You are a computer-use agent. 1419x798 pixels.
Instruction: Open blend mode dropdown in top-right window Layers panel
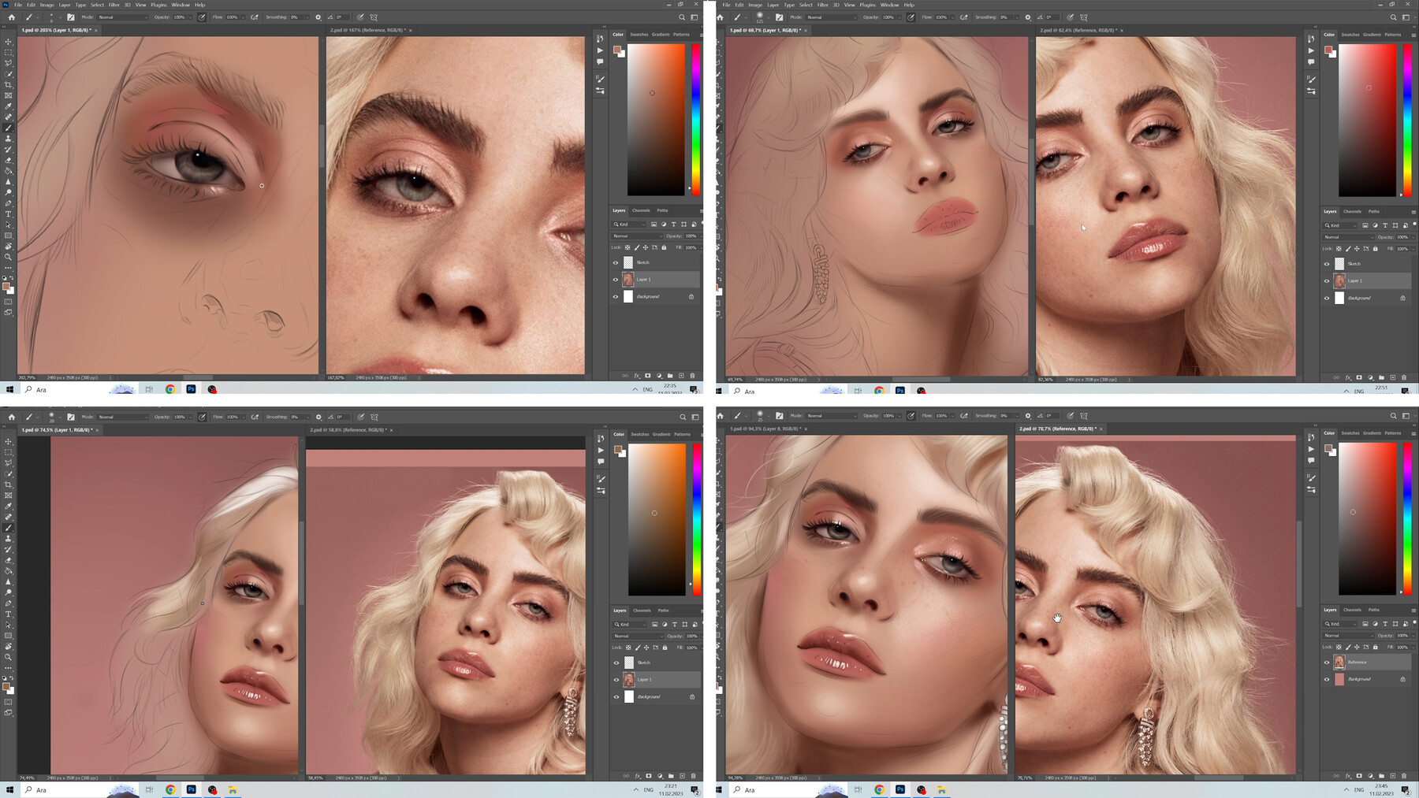(x=1348, y=237)
